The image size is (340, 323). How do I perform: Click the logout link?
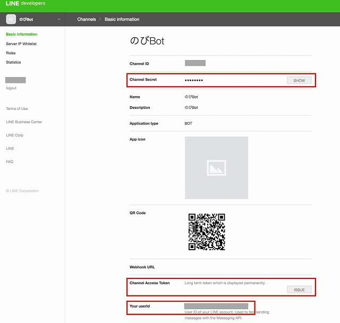click(x=11, y=88)
